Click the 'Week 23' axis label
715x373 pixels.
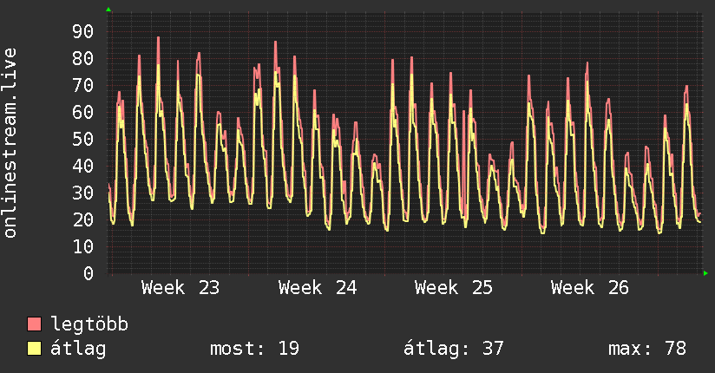click(x=180, y=288)
